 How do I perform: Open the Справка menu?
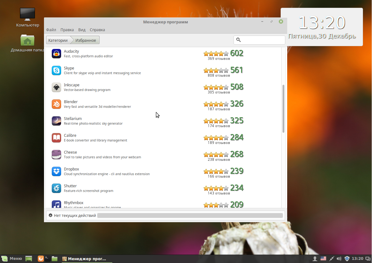97,30
